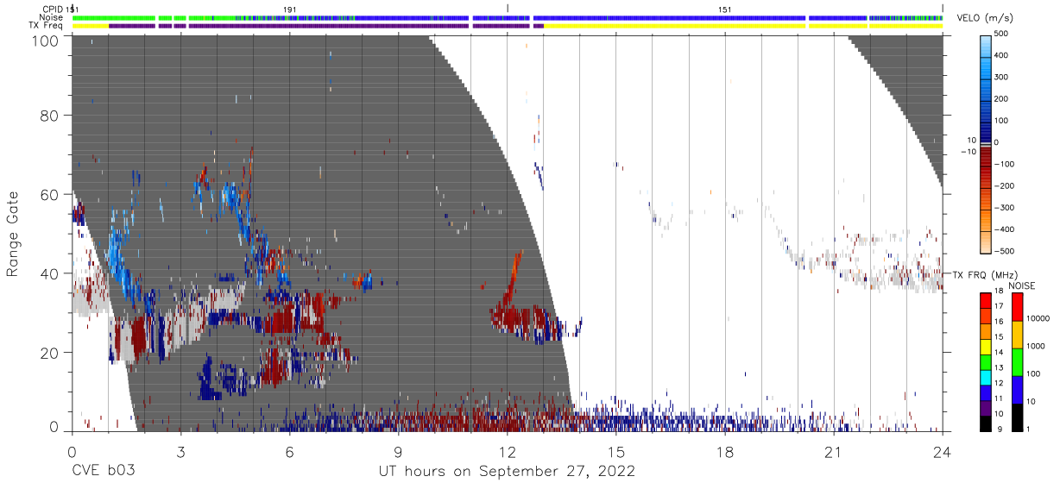The image size is (1060, 489).
Task: Click the 'CPID' row label
Action: pyautogui.click(x=53, y=9)
